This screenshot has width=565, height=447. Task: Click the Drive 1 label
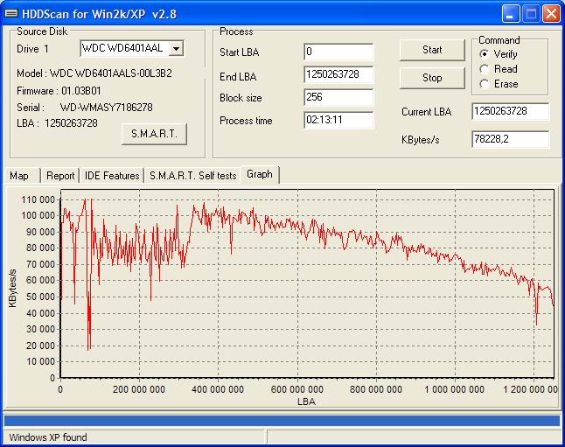32,49
